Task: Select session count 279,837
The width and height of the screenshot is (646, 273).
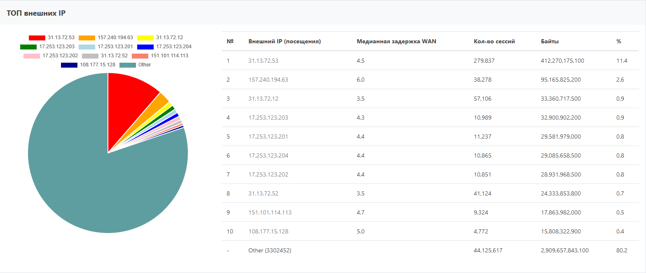Action: [484, 61]
